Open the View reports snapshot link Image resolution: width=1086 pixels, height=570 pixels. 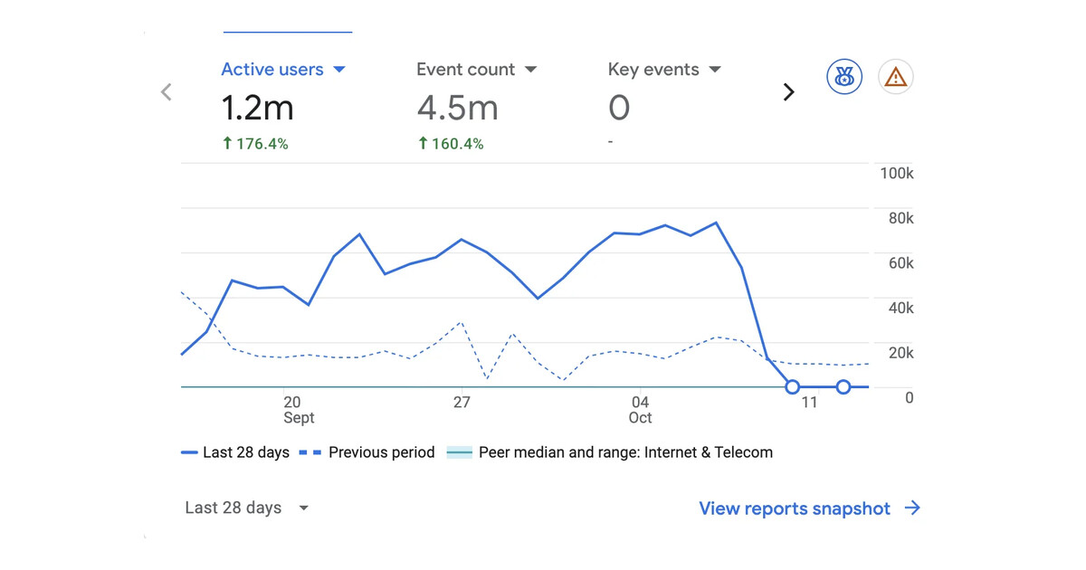point(795,508)
